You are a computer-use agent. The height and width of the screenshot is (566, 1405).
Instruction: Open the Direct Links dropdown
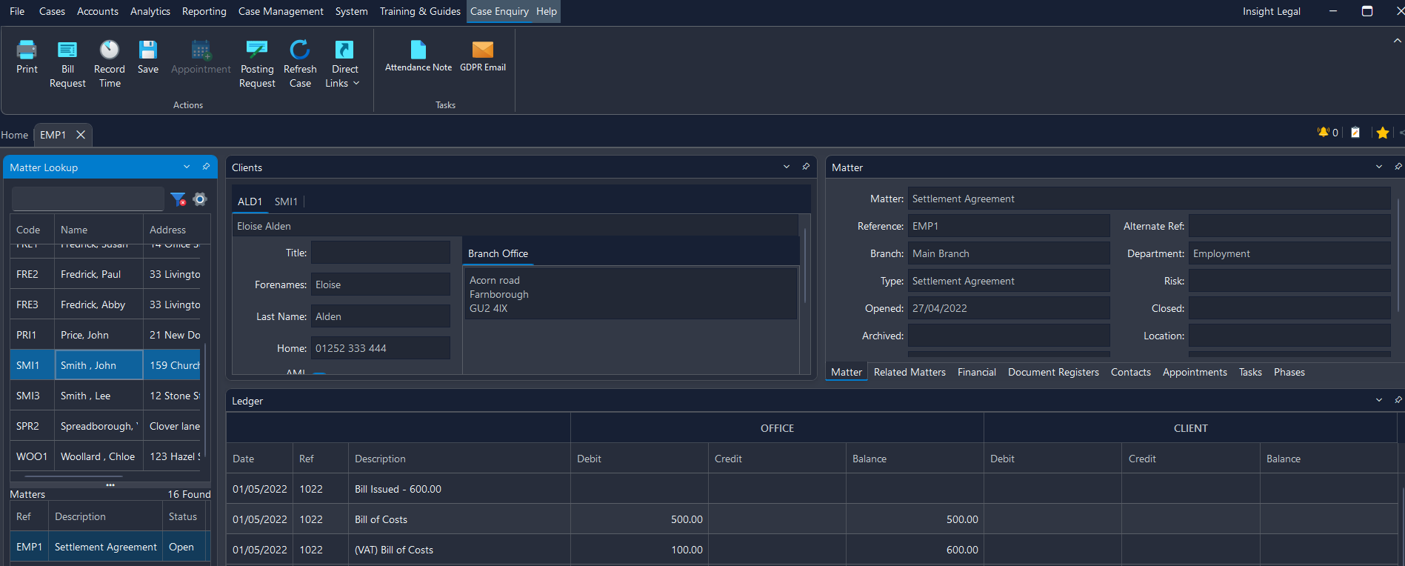click(344, 64)
